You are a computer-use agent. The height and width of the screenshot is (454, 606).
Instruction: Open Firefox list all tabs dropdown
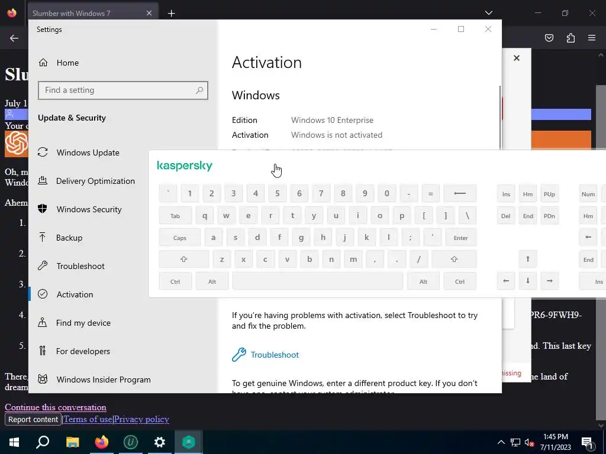pos(488,13)
